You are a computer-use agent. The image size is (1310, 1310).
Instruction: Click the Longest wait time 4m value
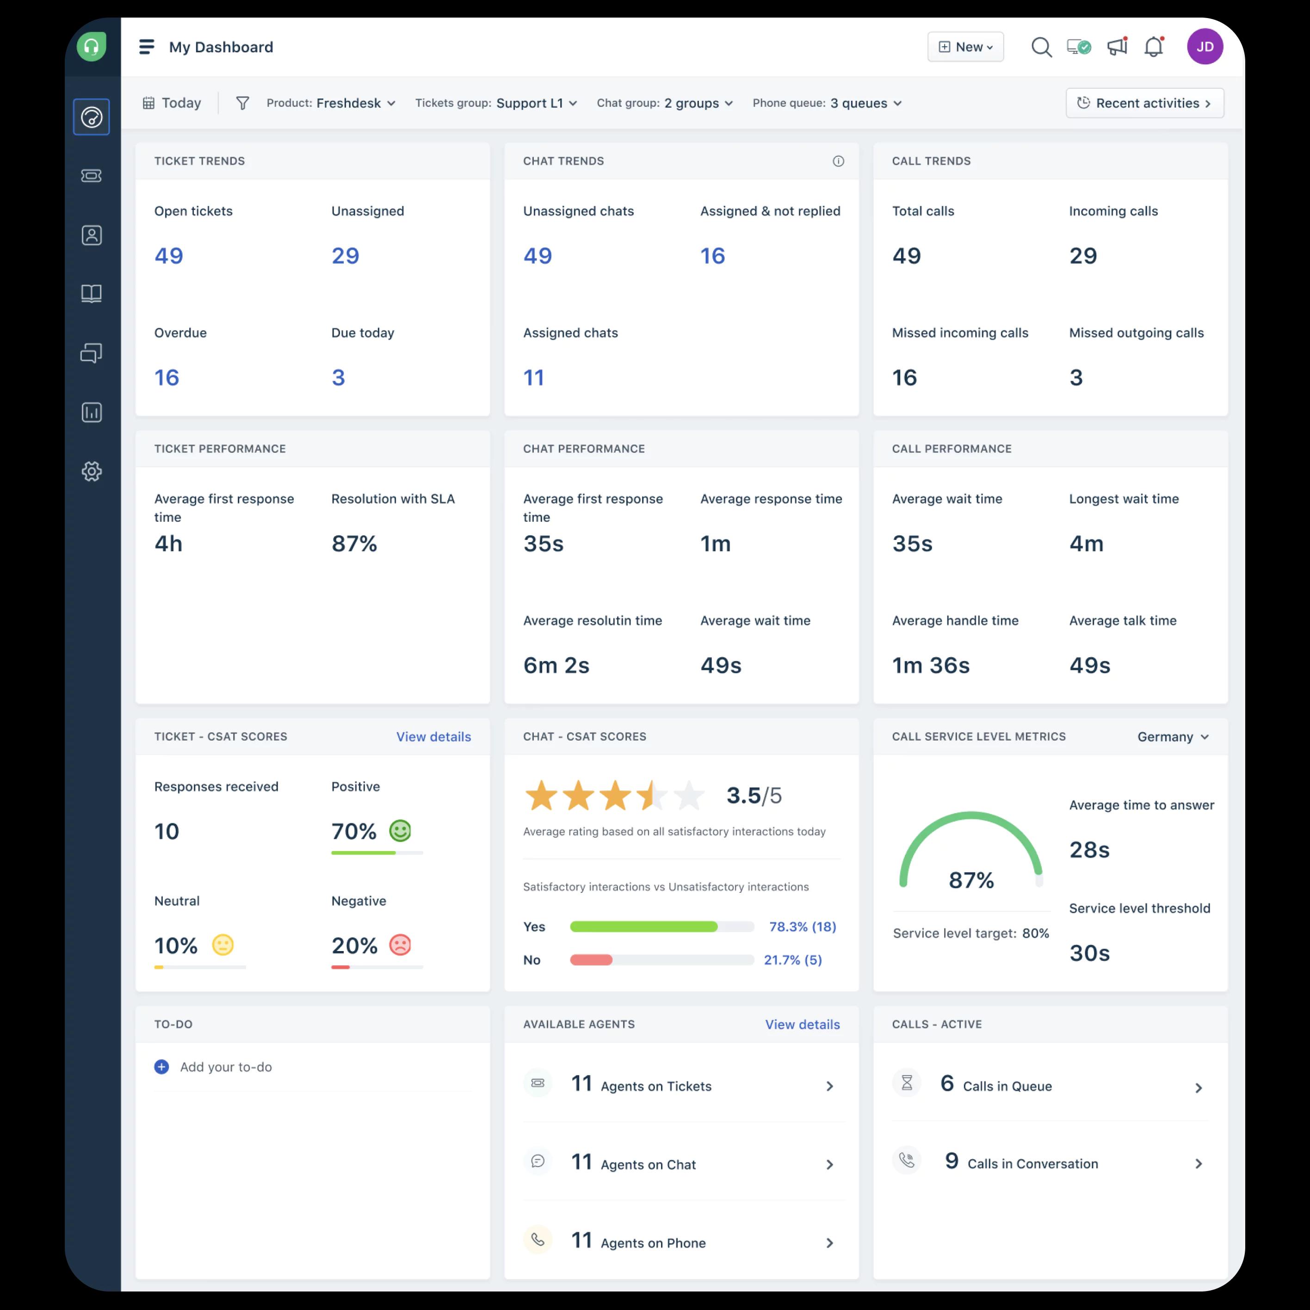[x=1086, y=544]
